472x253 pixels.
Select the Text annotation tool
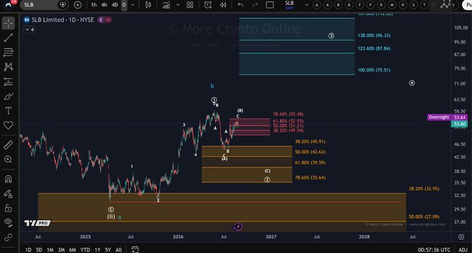[x=8, y=111]
